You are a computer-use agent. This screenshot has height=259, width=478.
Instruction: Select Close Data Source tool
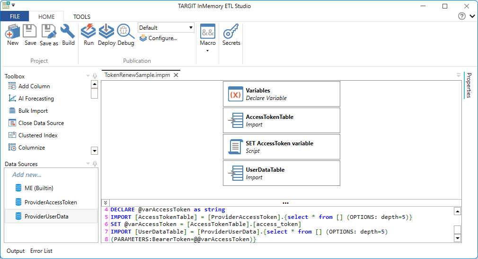coord(36,123)
